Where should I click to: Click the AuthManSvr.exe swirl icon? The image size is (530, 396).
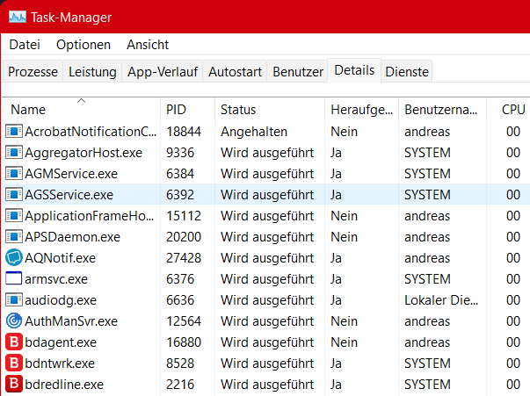tap(14, 320)
